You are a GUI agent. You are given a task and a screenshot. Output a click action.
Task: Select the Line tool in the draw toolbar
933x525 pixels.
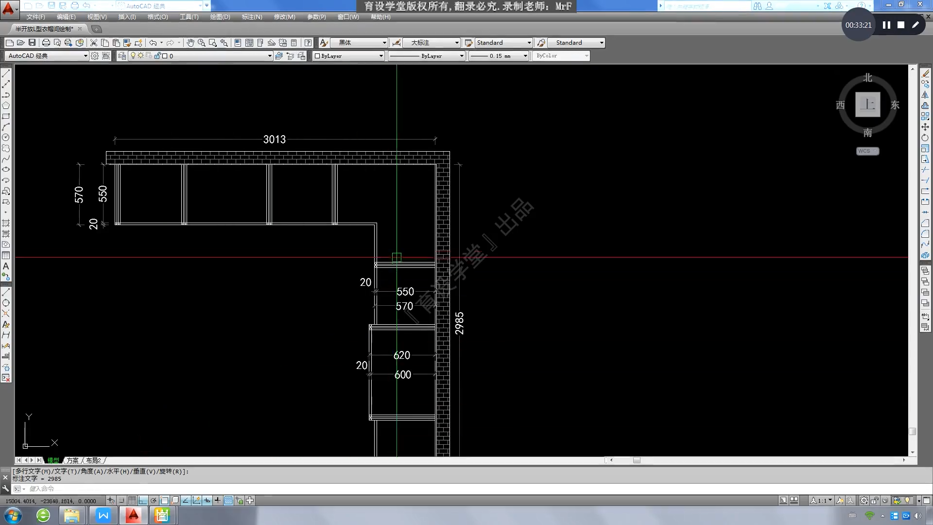6,73
